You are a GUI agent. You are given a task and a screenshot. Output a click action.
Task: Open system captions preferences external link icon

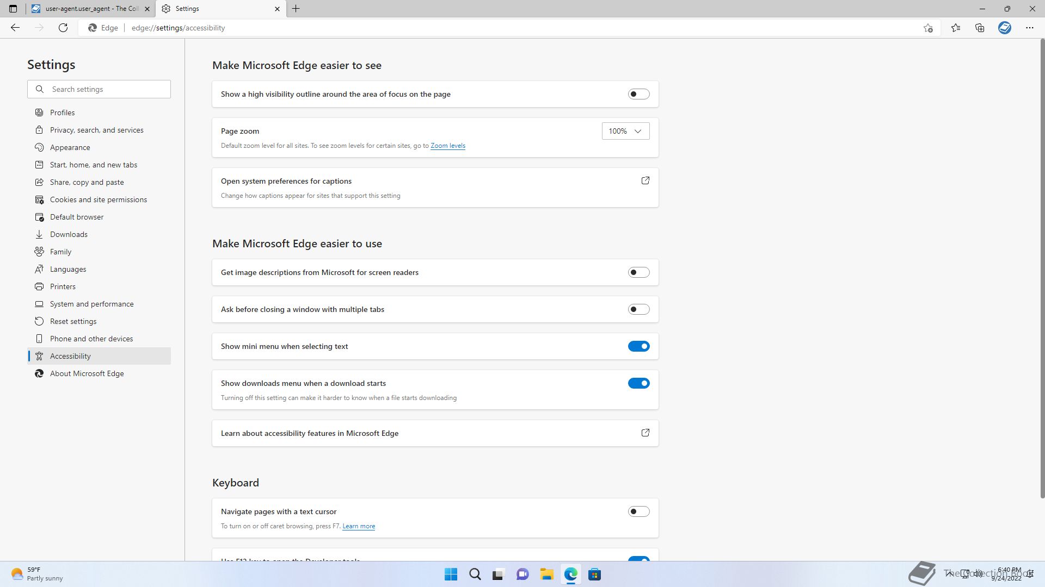click(x=645, y=180)
